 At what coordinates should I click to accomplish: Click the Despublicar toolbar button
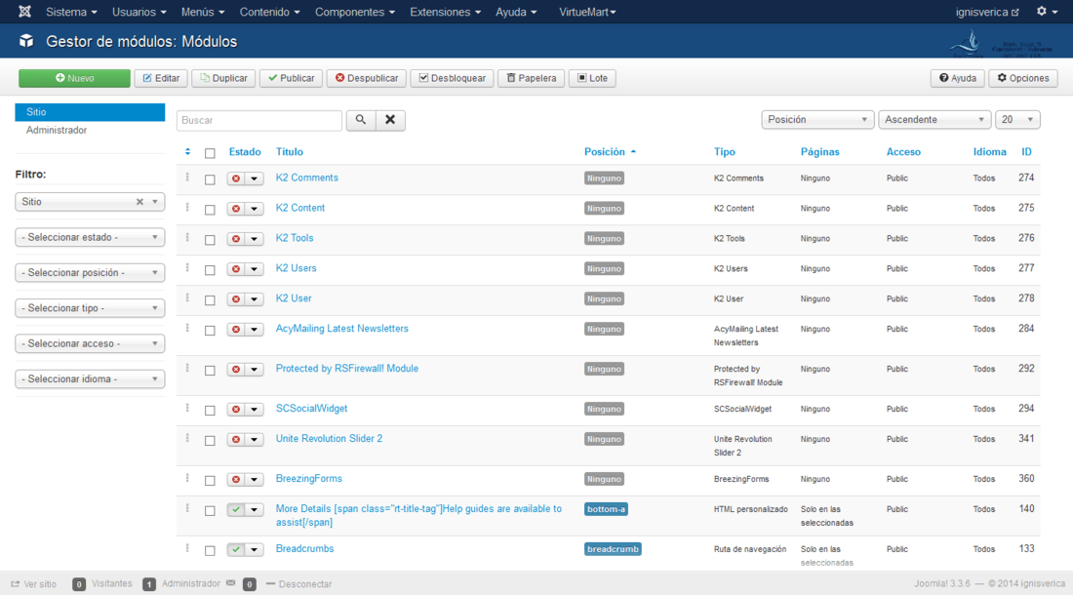(367, 78)
